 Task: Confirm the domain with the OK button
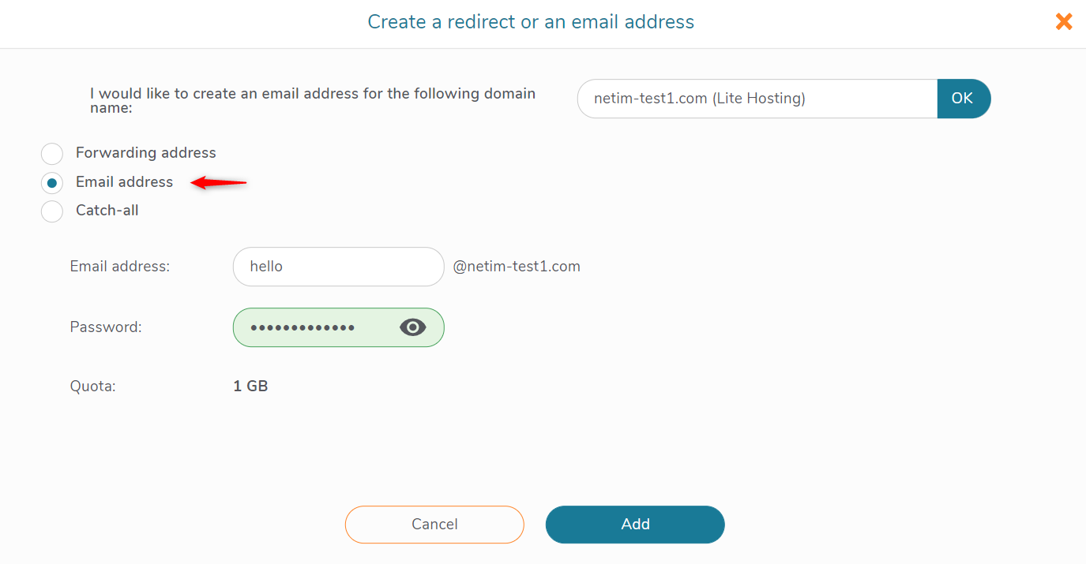963,99
